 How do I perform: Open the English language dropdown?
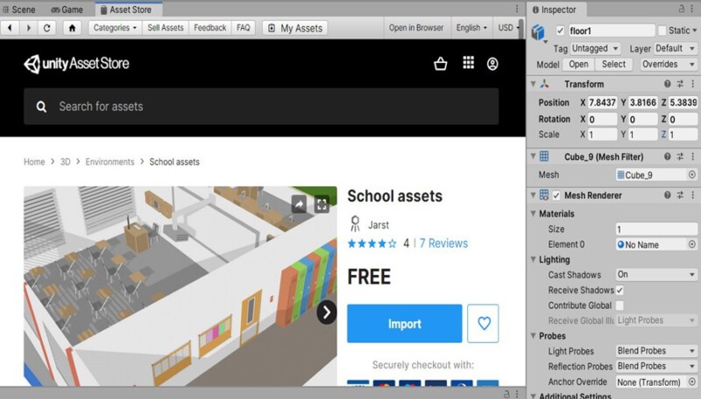click(x=471, y=28)
